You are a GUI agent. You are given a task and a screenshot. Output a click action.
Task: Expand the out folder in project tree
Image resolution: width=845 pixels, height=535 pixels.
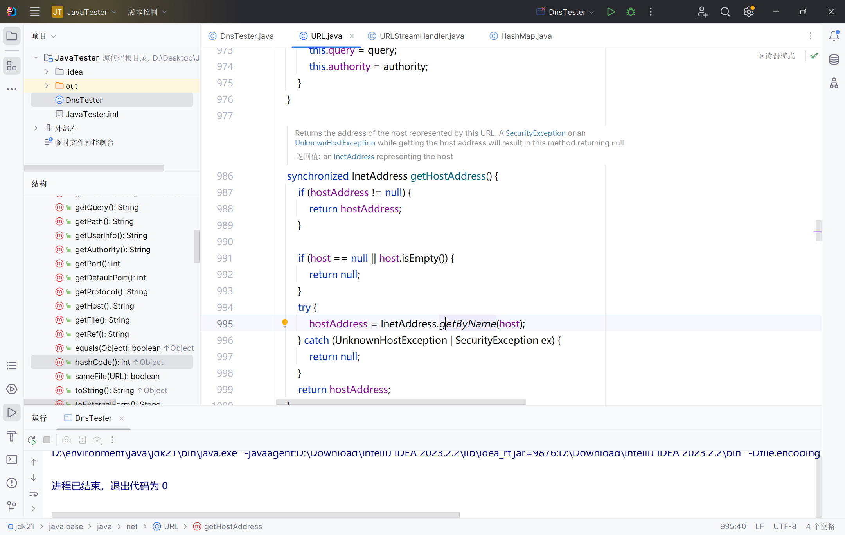(47, 86)
